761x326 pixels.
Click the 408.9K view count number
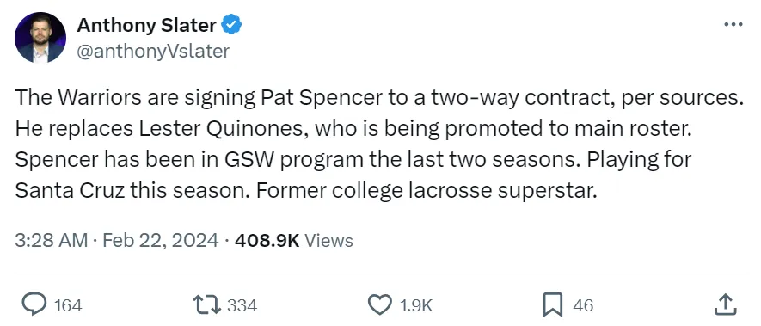point(267,240)
